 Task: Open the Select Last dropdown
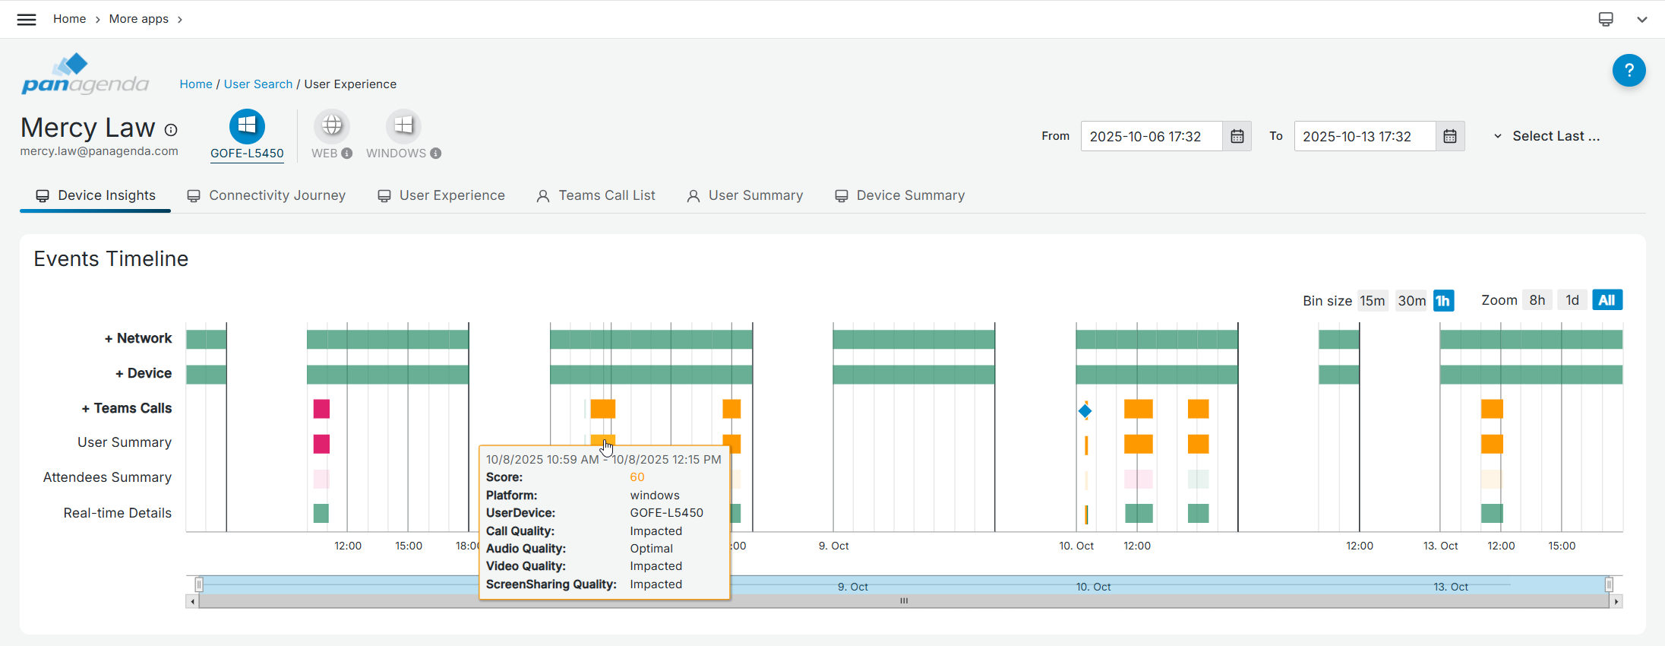[x=1547, y=136]
